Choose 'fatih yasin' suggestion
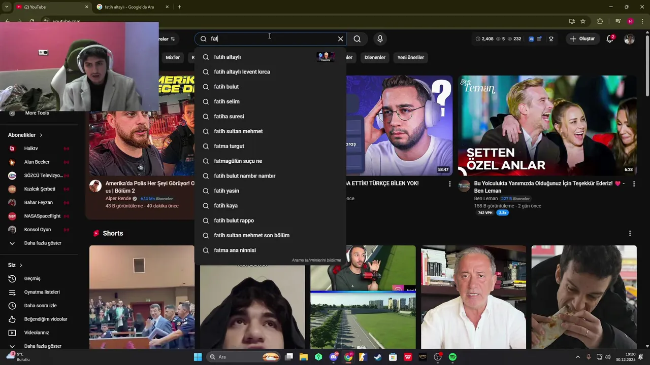The height and width of the screenshot is (365, 650). tap(270, 191)
